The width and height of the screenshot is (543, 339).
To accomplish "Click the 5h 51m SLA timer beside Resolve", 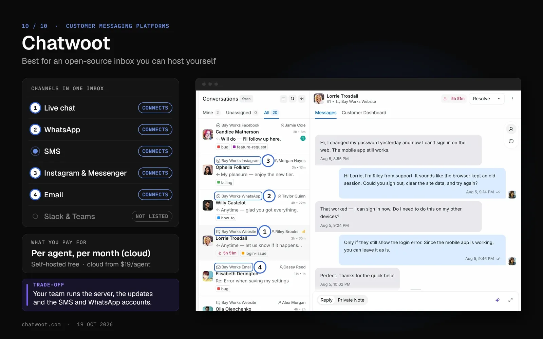I will pos(454,99).
